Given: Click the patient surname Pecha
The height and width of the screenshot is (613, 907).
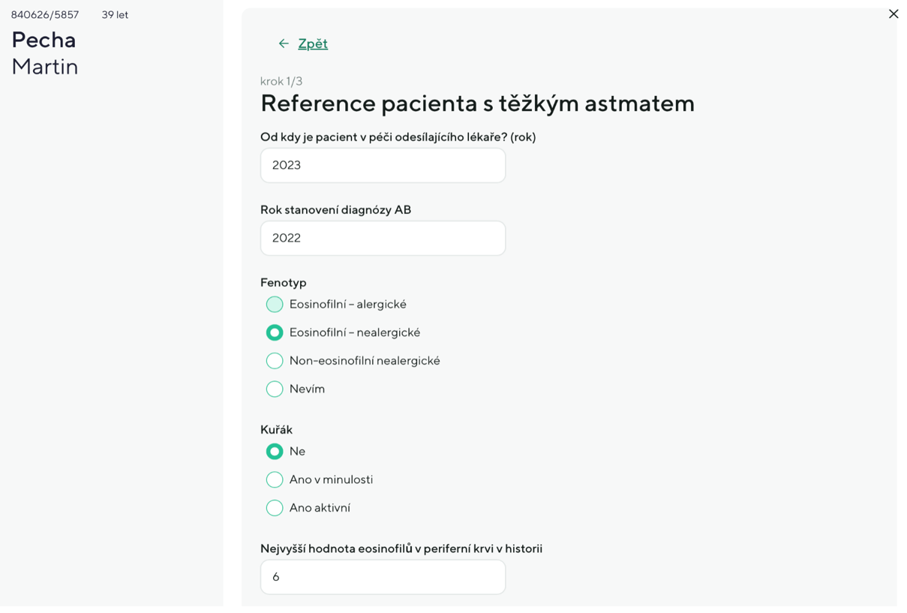Looking at the screenshot, I should click(x=44, y=40).
